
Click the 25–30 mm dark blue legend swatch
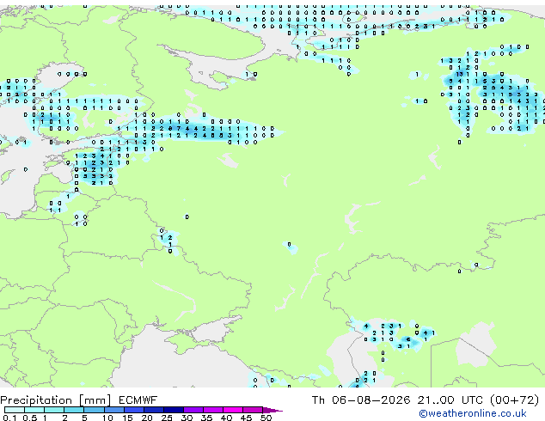click(174, 410)
